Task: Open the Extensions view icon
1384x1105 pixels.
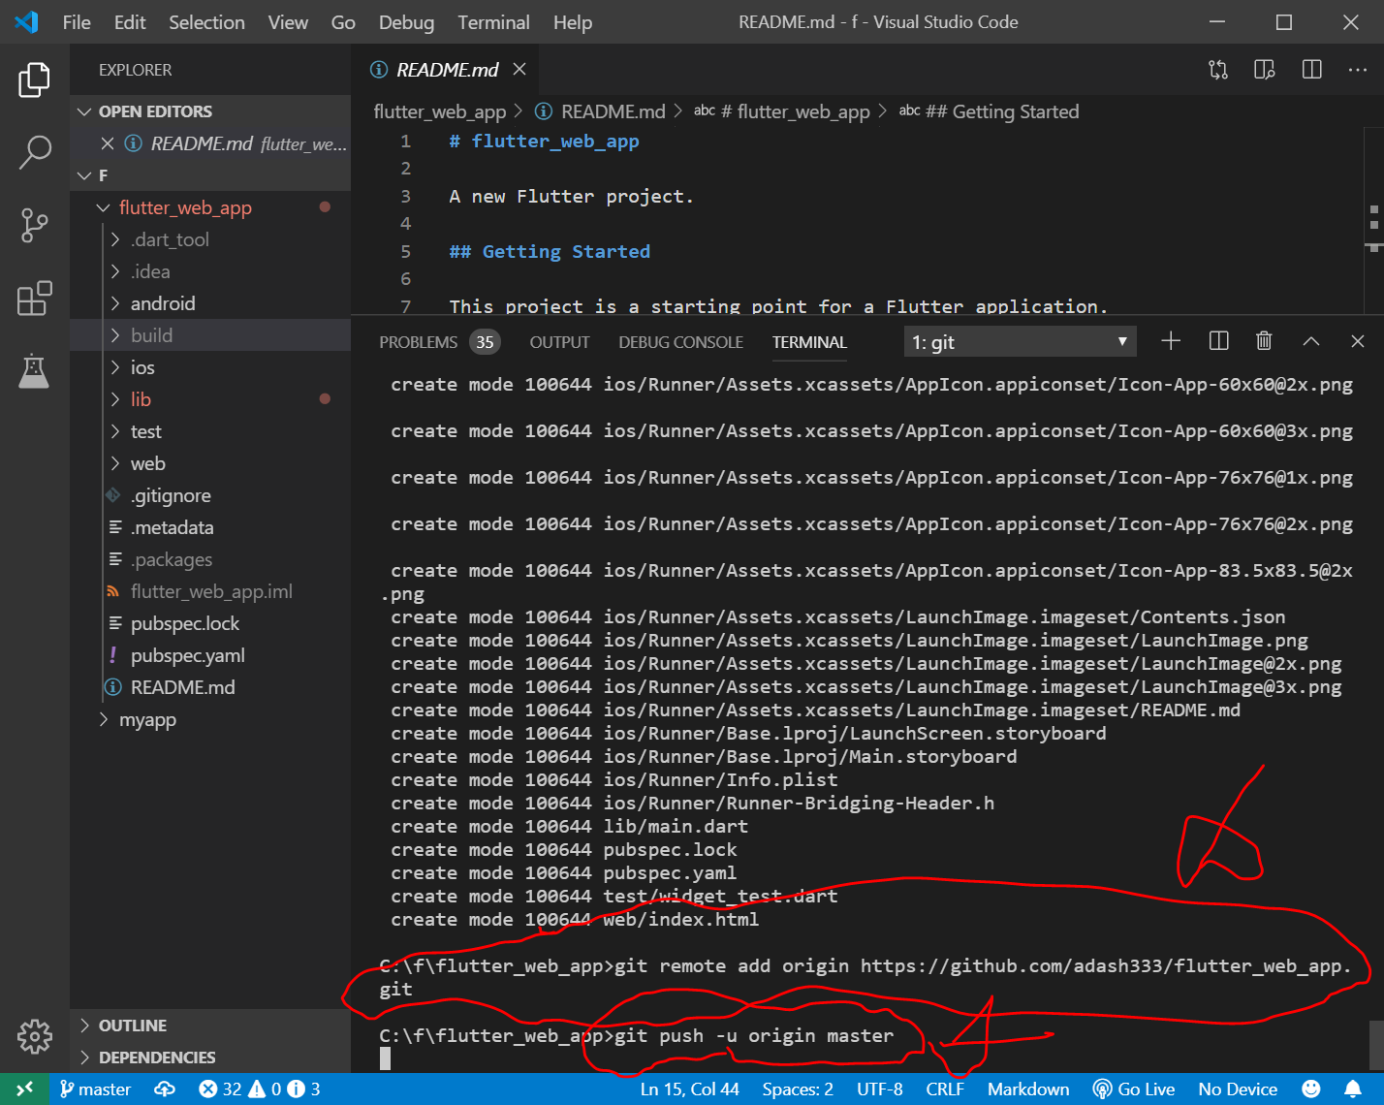Action: click(35, 299)
